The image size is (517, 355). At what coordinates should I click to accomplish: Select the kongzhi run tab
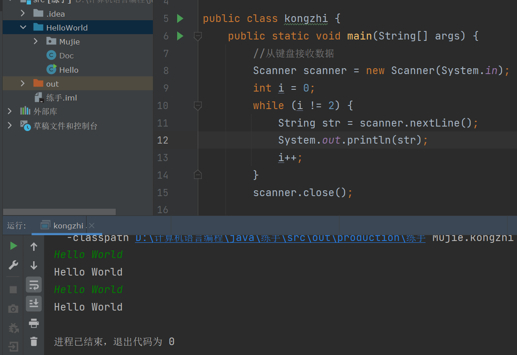pyautogui.click(x=68, y=226)
